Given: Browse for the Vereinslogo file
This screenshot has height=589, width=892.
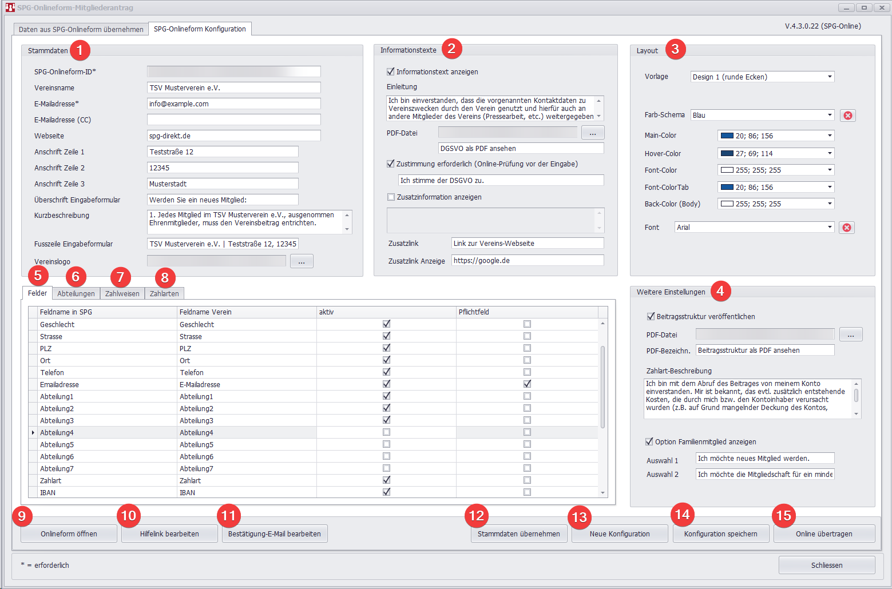Looking at the screenshot, I should (x=302, y=261).
